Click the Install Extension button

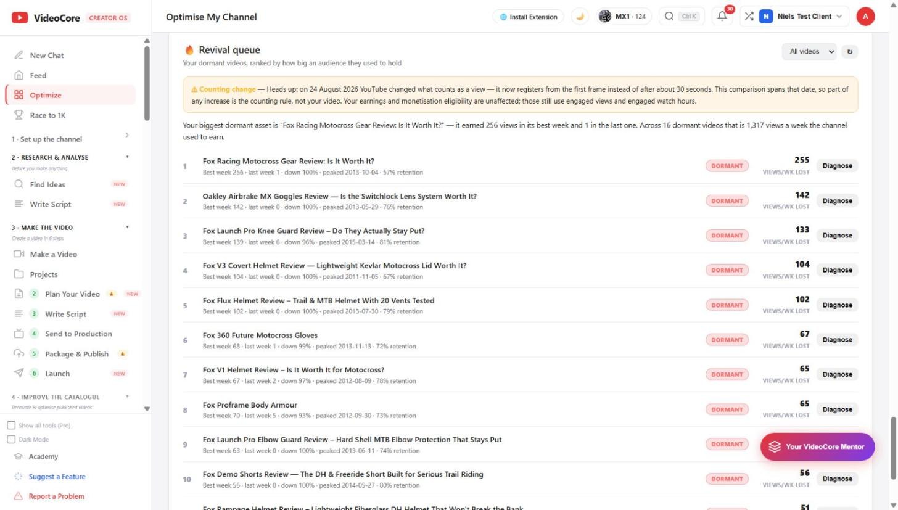coord(529,17)
